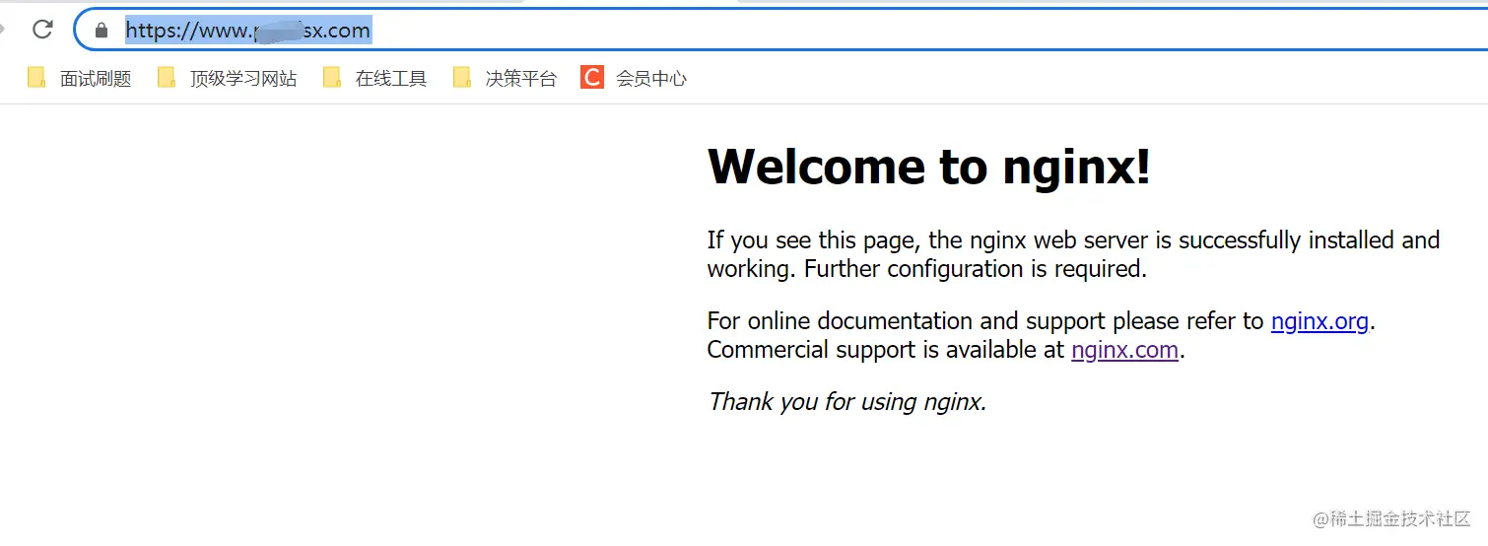Open the 决策平台 bookmark folder
The width and height of the screenshot is (1488, 546).
(x=505, y=78)
